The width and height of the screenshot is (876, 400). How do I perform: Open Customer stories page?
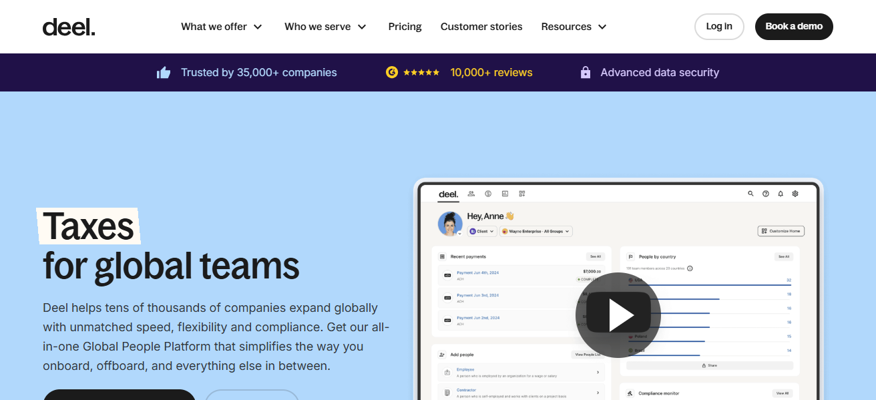[481, 27]
